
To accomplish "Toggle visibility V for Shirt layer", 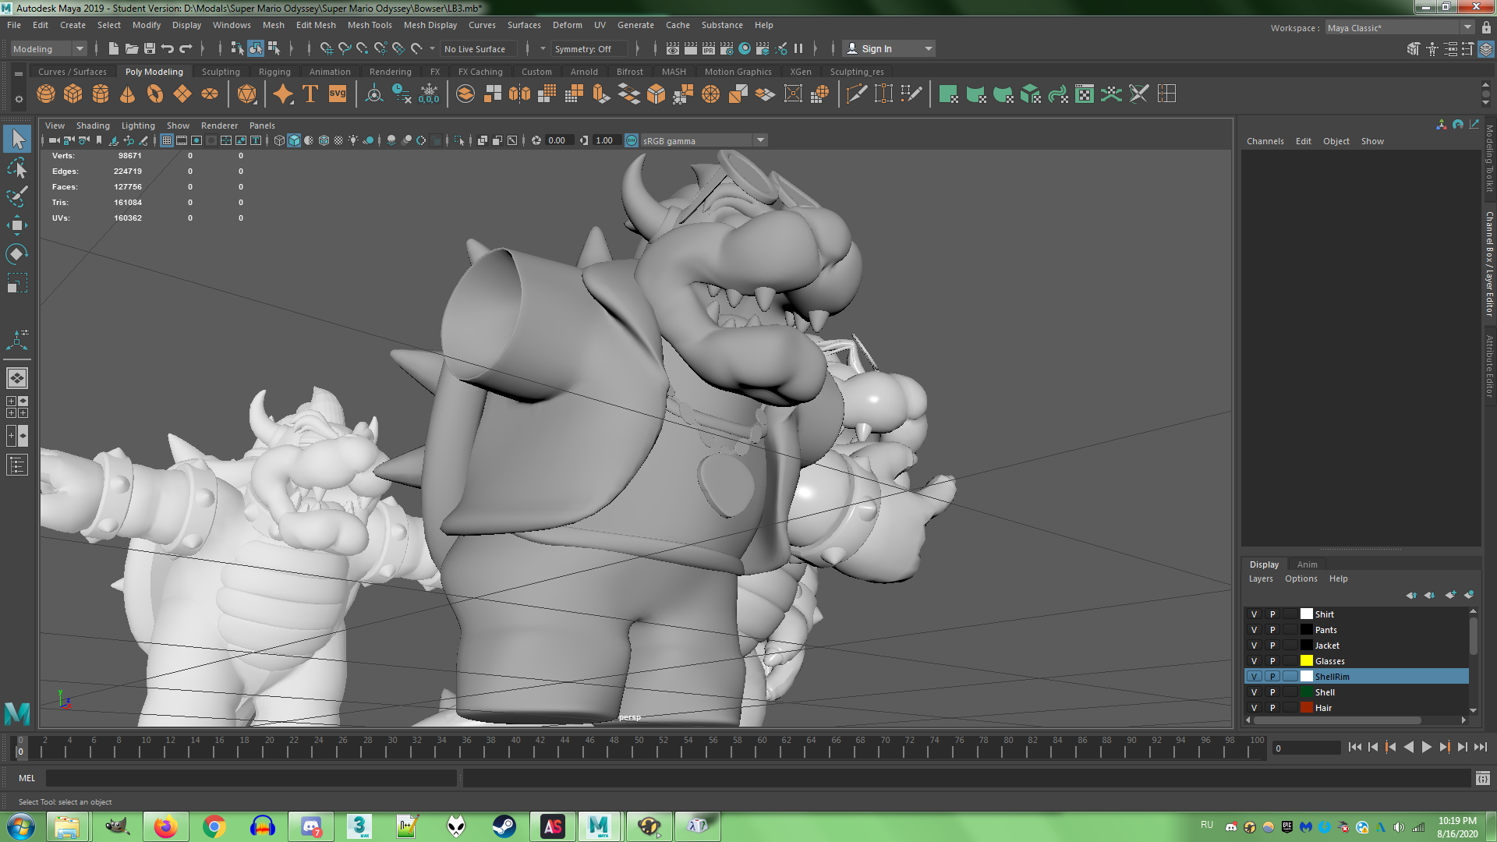I will click(1254, 614).
